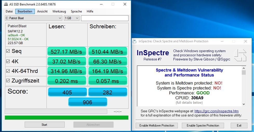Click the write score 282
This screenshot has height=132, width=254.
pos(108,92)
